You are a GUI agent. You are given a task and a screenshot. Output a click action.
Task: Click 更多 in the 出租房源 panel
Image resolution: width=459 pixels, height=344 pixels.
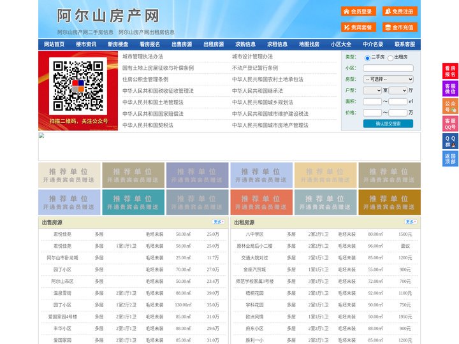pos(411,222)
